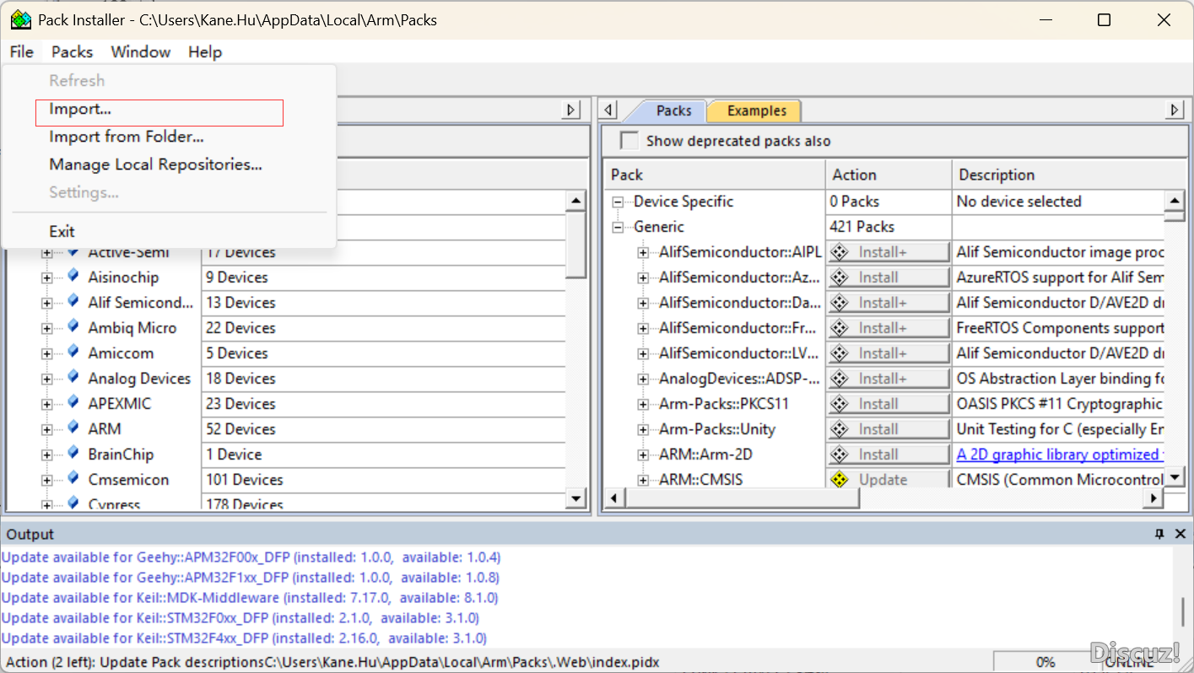Open the Packs menu
The width and height of the screenshot is (1194, 673).
coord(72,51)
